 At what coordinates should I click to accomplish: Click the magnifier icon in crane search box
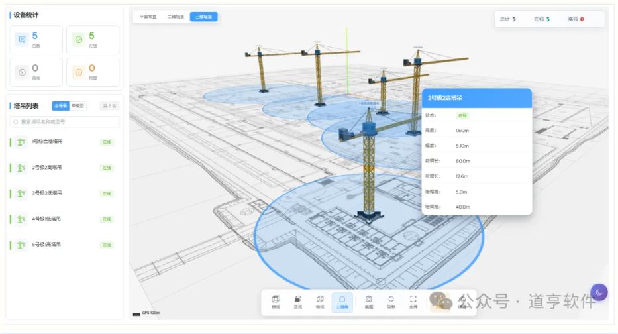16,122
